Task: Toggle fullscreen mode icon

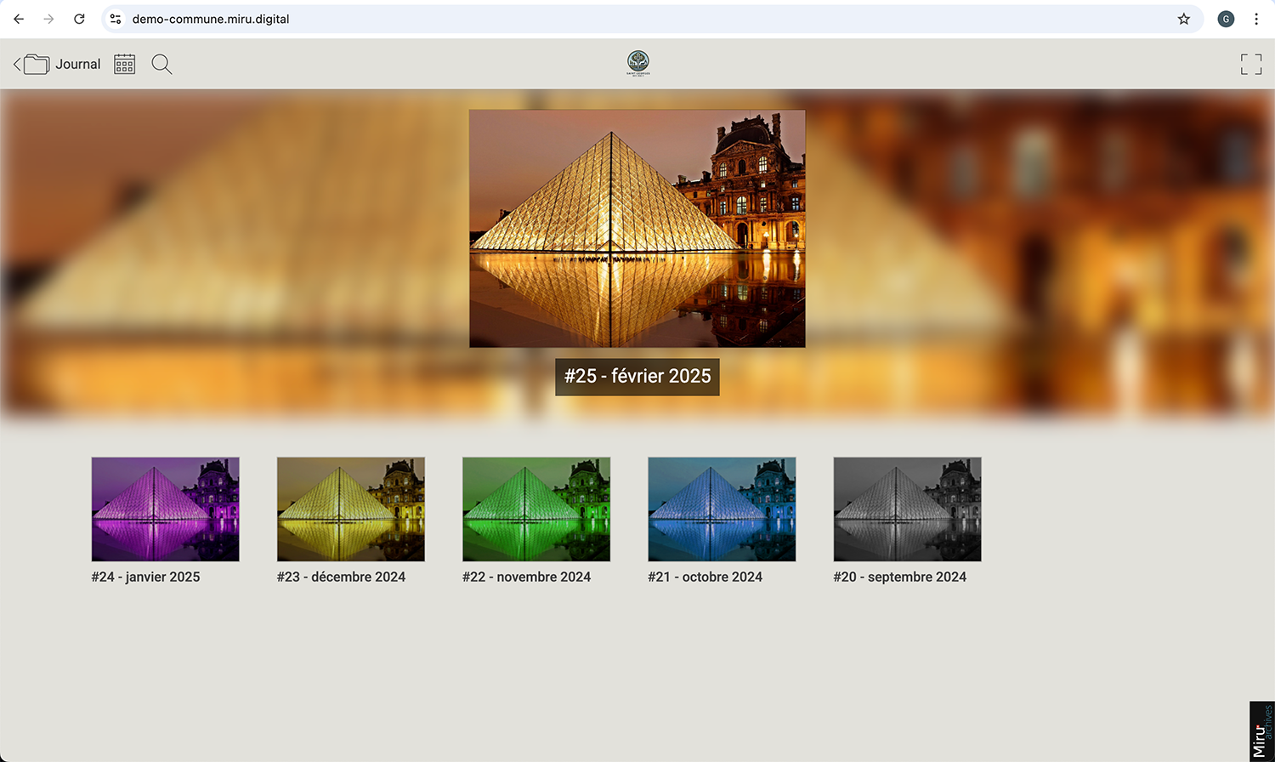Action: tap(1250, 65)
